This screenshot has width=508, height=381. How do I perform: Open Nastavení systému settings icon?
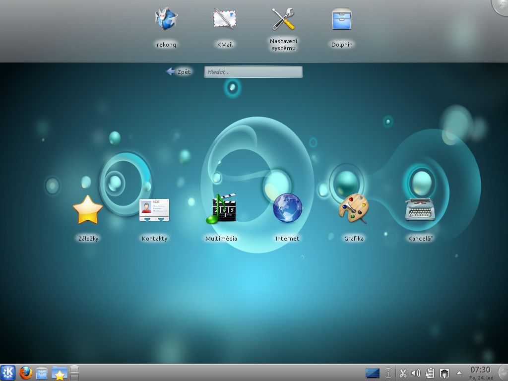pyautogui.click(x=283, y=20)
